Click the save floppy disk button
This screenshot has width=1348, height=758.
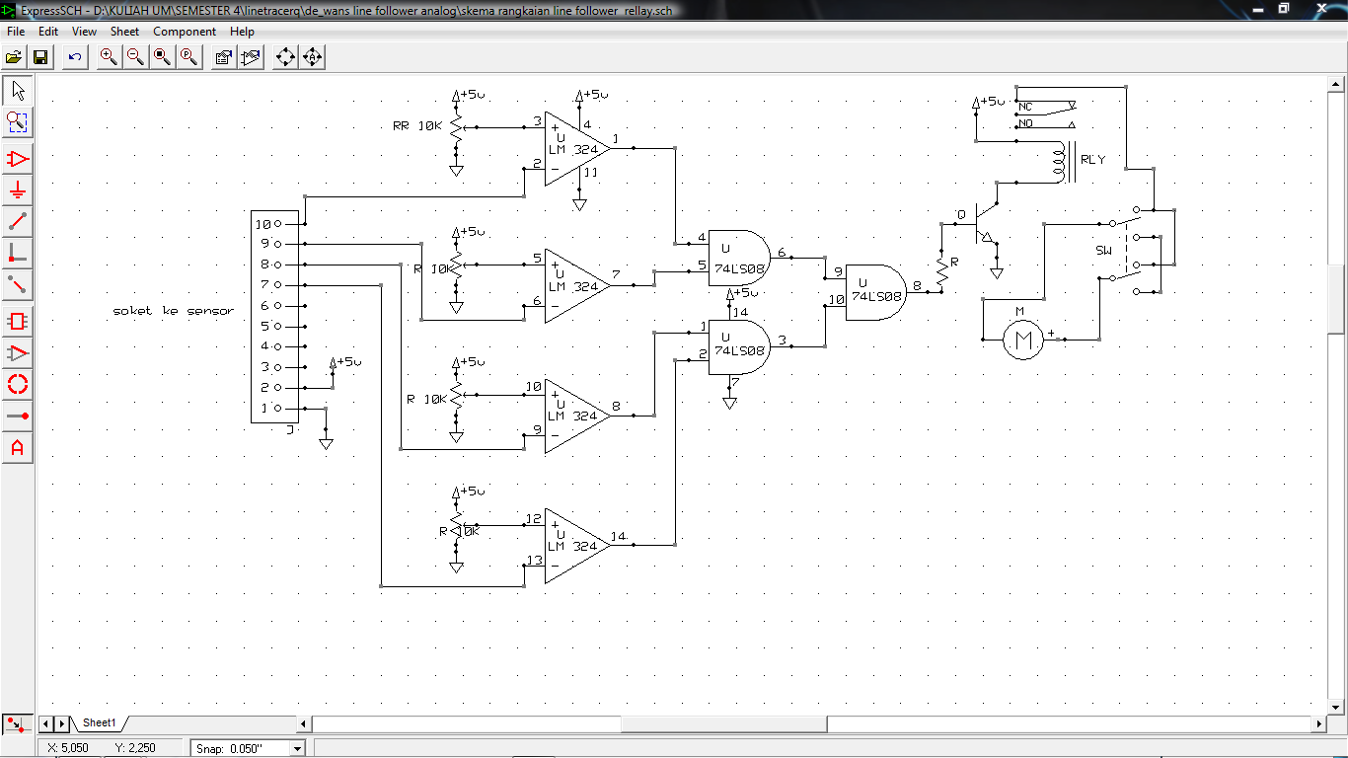pyautogui.click(x=40, y=57)
